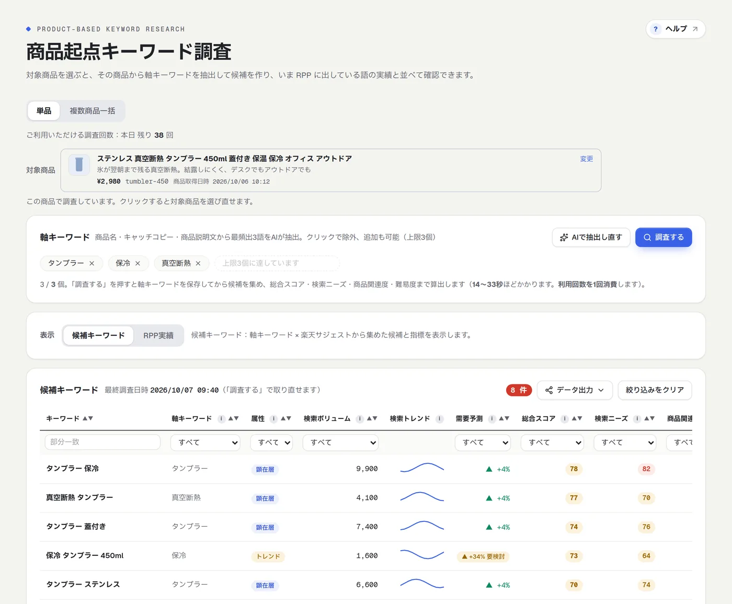Click info icon beside 検索ボリューム header
Image resolution: width=732 pixels, height=604 pixels.
point(360,419)
